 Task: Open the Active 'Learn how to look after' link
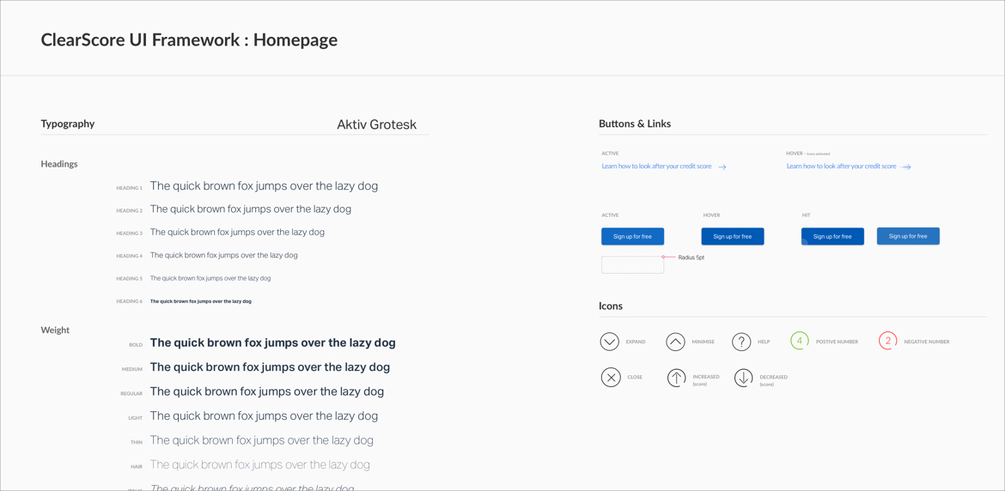pos(656,167)
